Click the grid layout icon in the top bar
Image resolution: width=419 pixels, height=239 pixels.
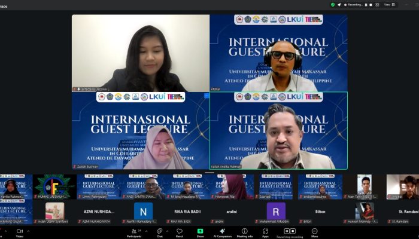tap(377, 5)
